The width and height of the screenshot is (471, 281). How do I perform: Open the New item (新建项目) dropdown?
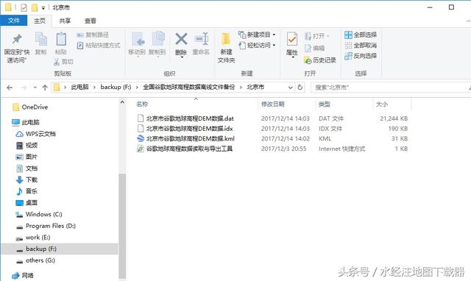tap(257, 35)
